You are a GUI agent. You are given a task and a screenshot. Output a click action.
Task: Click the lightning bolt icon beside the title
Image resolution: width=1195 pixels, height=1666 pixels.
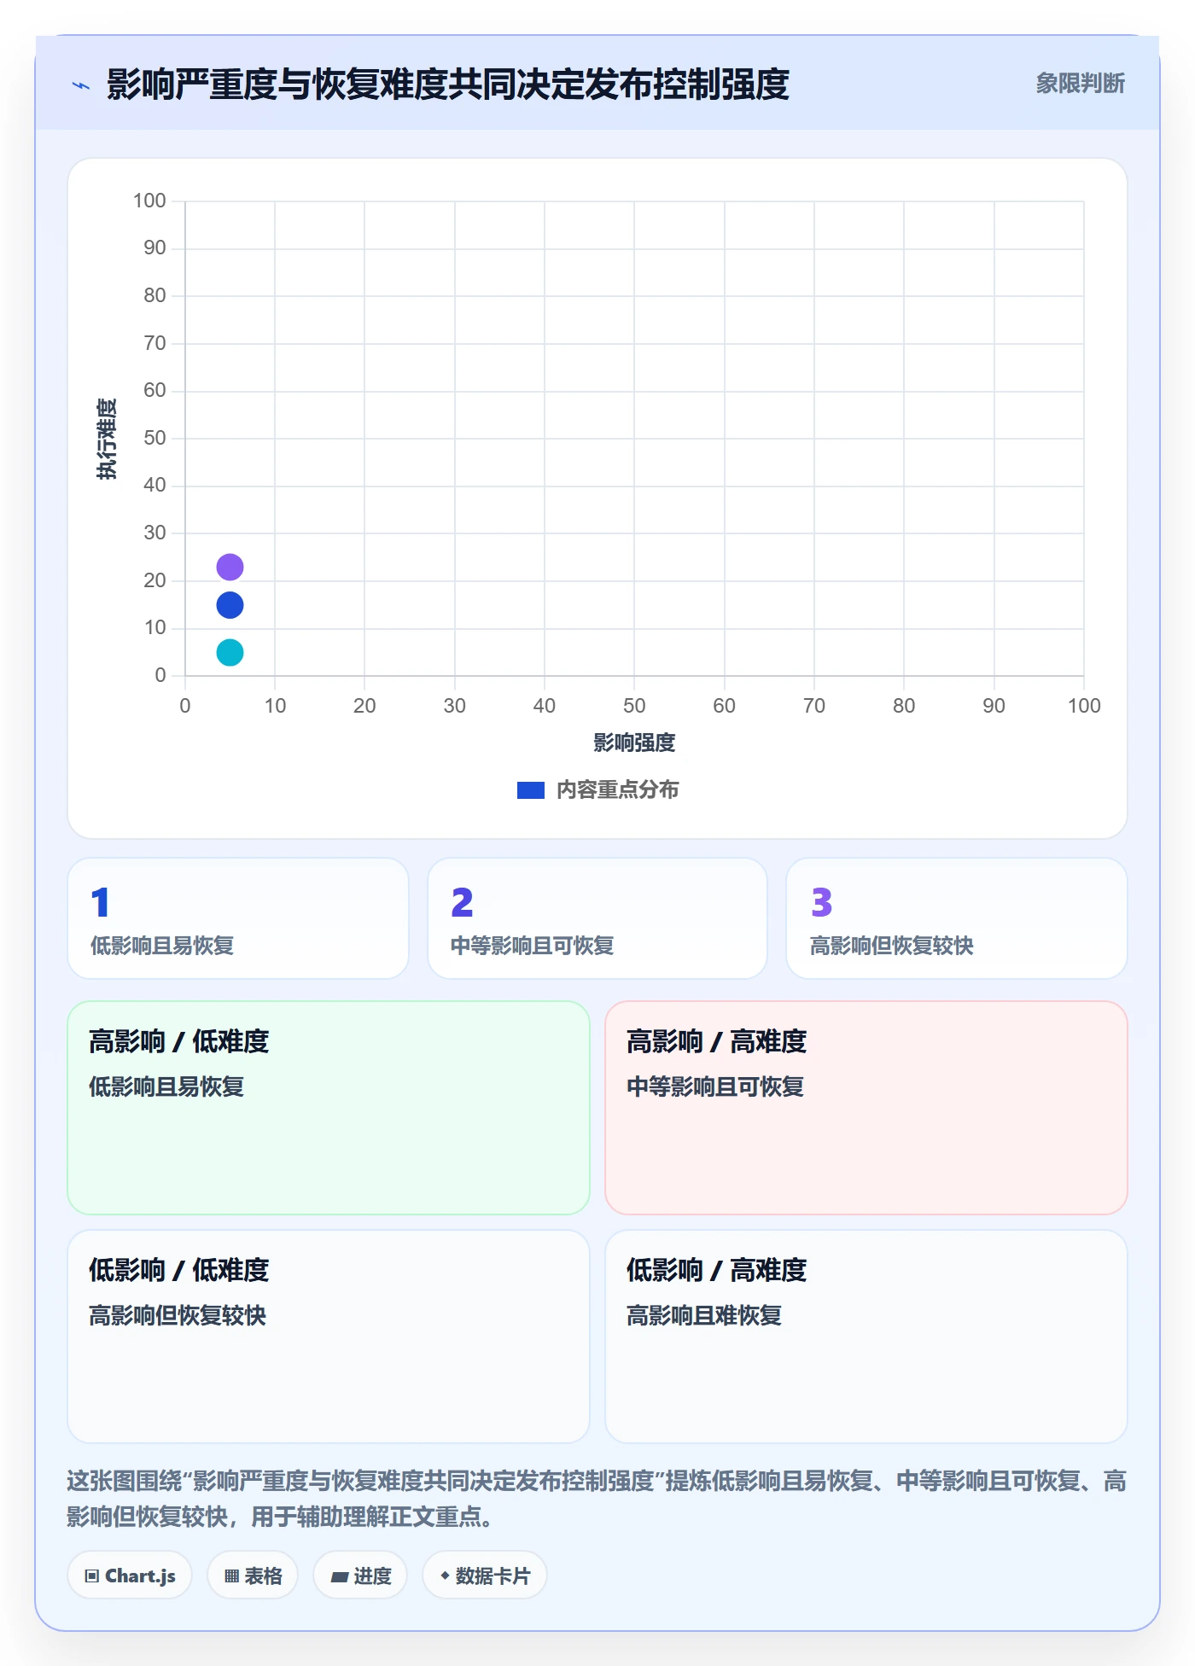coord(81,85)
